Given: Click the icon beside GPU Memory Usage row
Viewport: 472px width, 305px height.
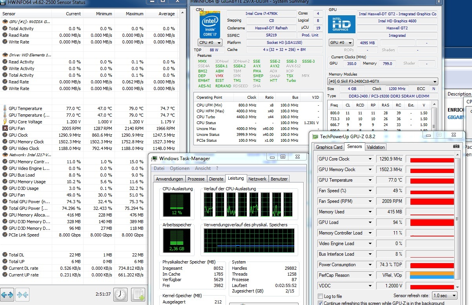Looking at the screenshot, I should tap(5, 182).
